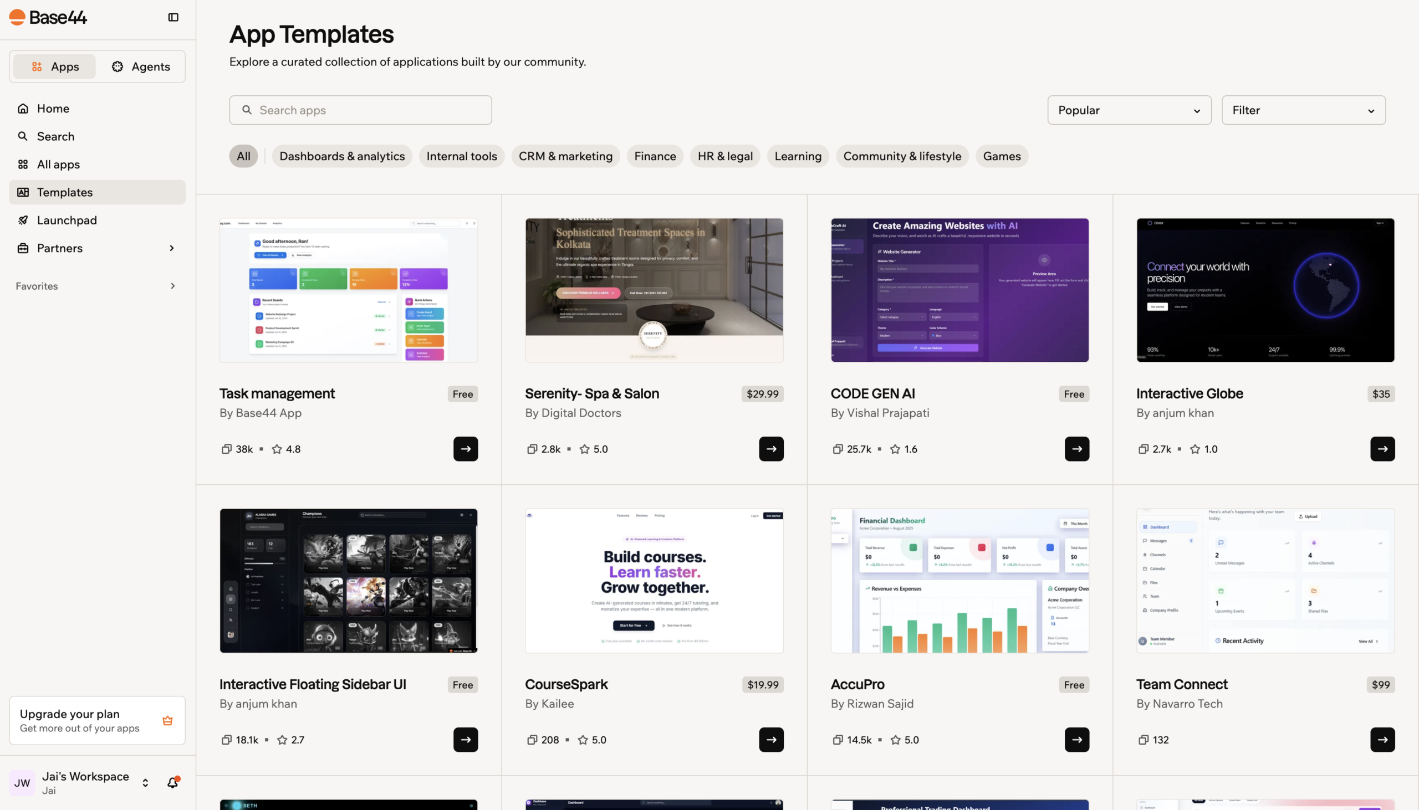1419x810 pixels.
Task: Click the star icon under AccuPro
Action: tap(895, 740)
